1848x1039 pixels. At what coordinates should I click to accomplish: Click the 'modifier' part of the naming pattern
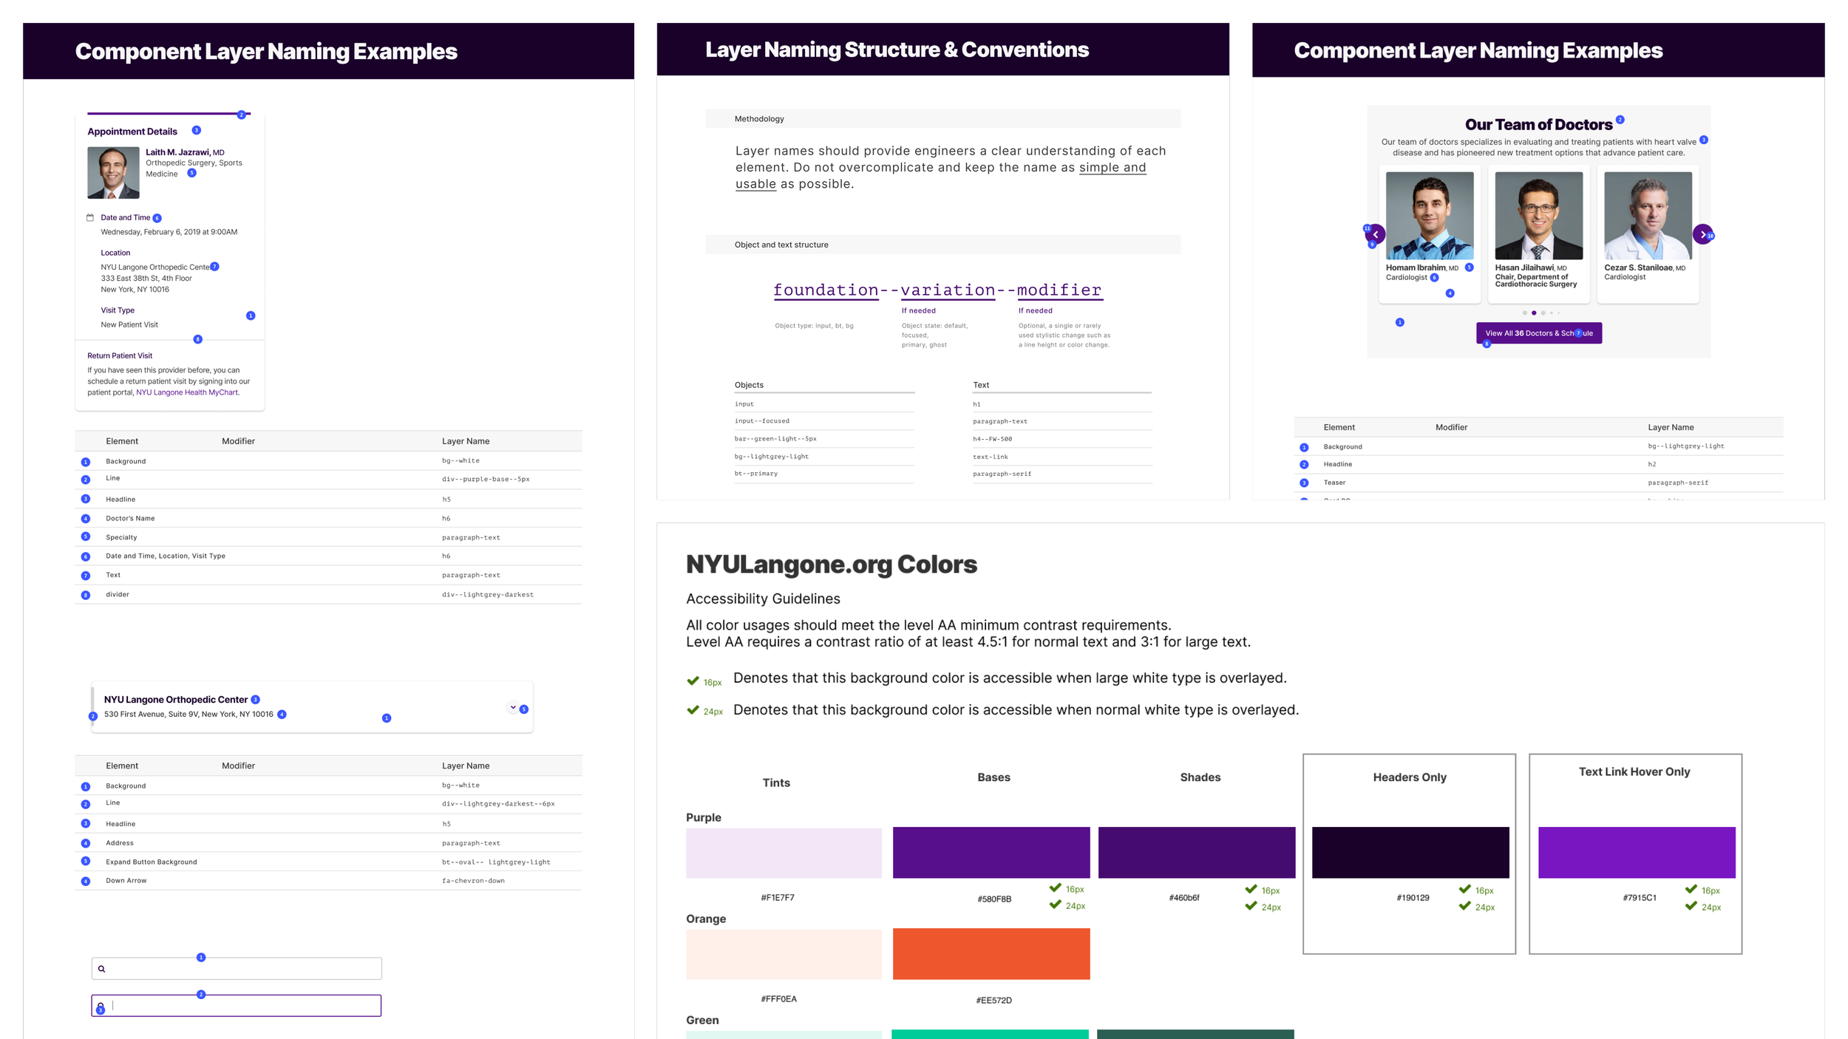[1059, 290]
